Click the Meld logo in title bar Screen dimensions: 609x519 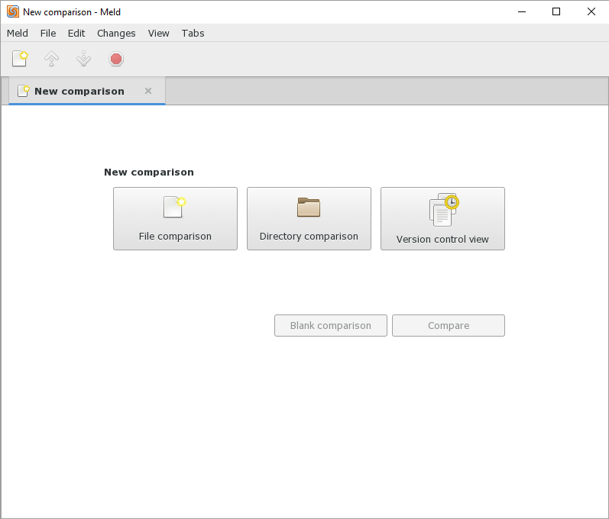pyautogui.click(x=13, y=11)
